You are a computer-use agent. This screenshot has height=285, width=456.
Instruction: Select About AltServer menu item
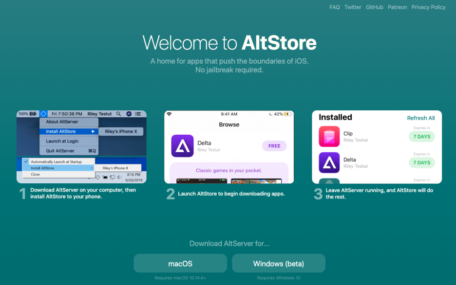pos(69,122)
